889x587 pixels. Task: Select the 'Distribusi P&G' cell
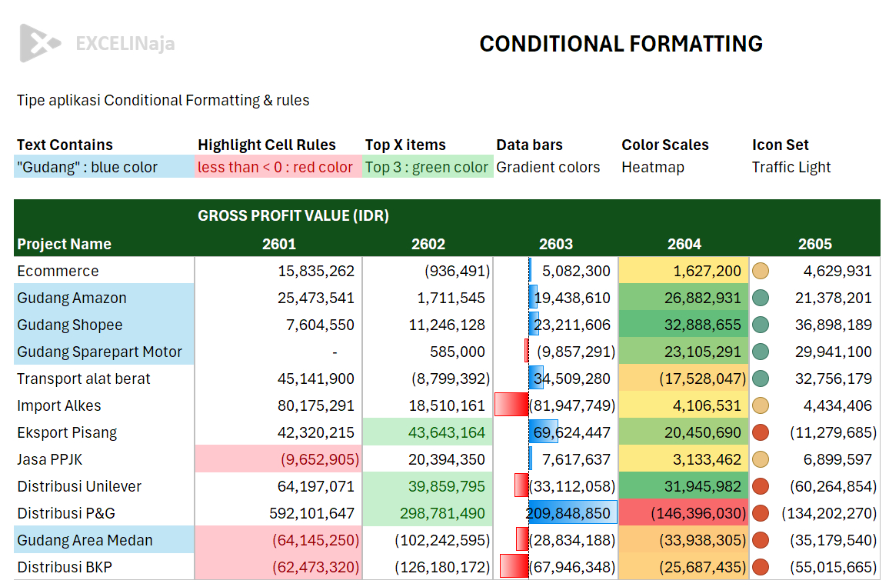(105, 513)
